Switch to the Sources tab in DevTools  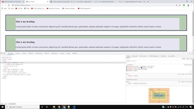[24, 53]
